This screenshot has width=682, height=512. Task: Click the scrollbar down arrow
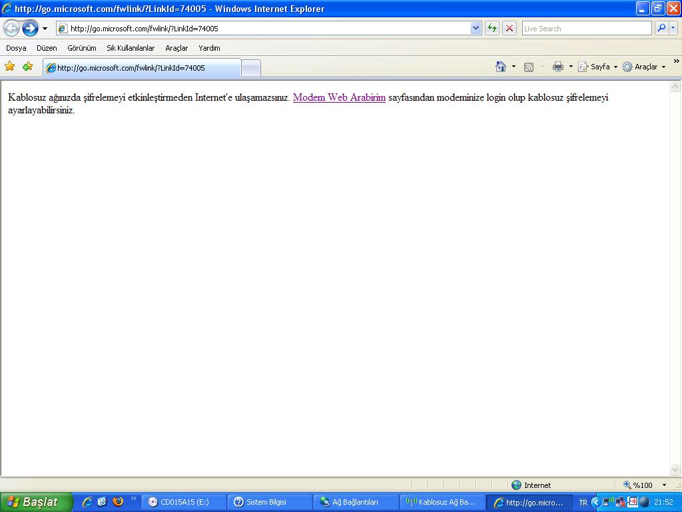click(675, 469)
